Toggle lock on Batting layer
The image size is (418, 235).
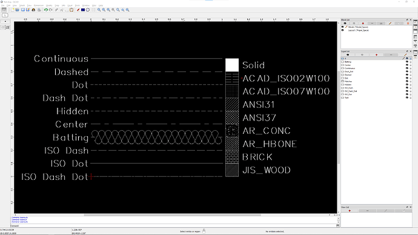click(x=411, y=62)
